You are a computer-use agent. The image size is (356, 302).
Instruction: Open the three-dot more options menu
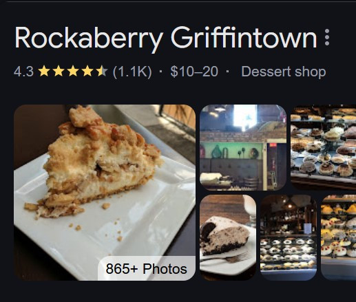(327, 37)
